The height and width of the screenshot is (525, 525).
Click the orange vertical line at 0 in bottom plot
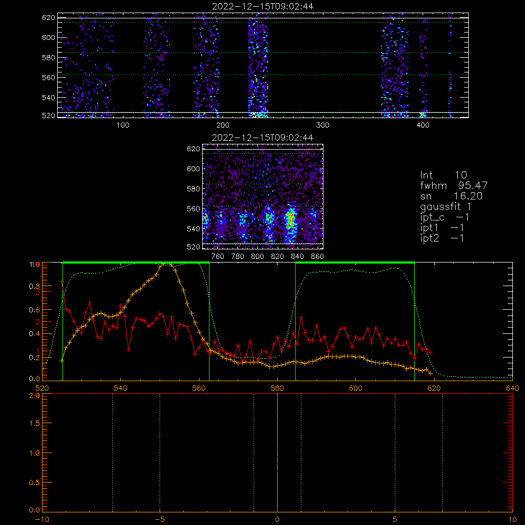277,453
